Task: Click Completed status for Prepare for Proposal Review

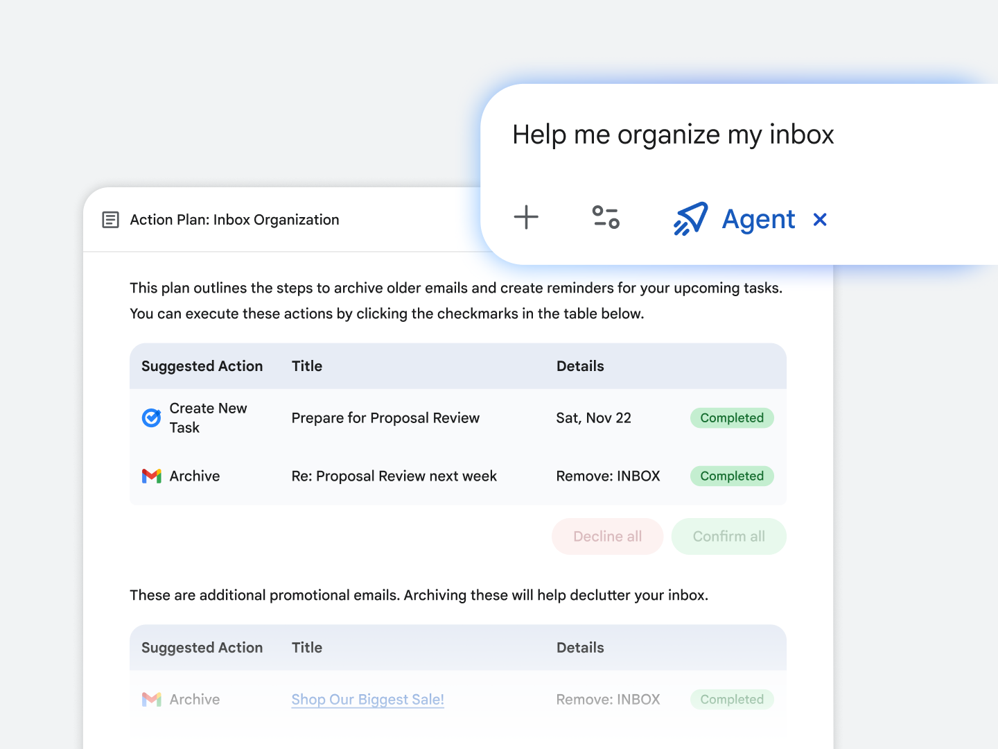Action: click(x=732, y=418)
